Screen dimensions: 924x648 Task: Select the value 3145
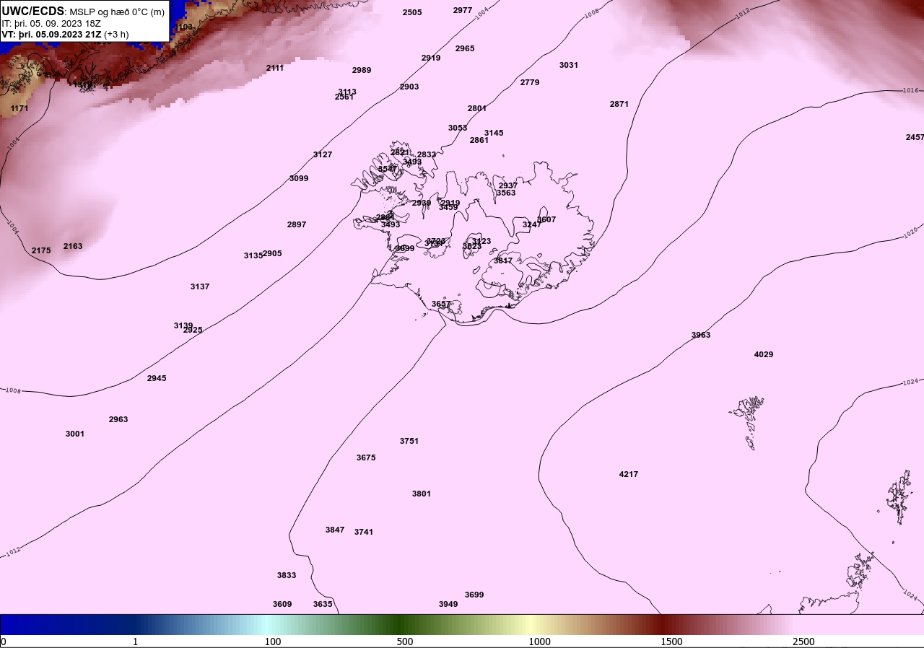[x=494, y=133]
